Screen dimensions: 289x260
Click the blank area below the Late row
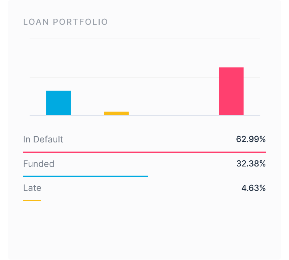click(144, 229)
